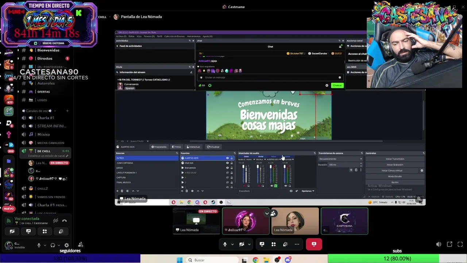This screenshot has width=467, height=263.
Task: Click Iniciar Transmisión in OBS controls
Action: [395, 159]
